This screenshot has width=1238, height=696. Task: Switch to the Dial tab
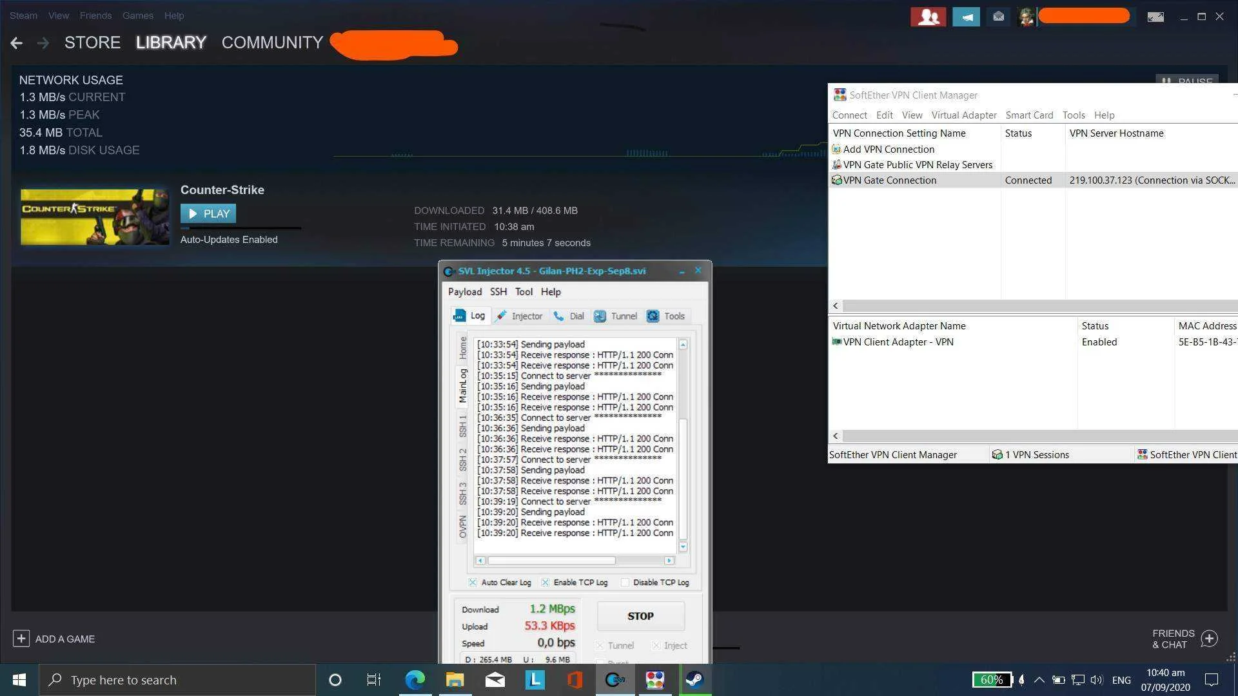(569, 316)
